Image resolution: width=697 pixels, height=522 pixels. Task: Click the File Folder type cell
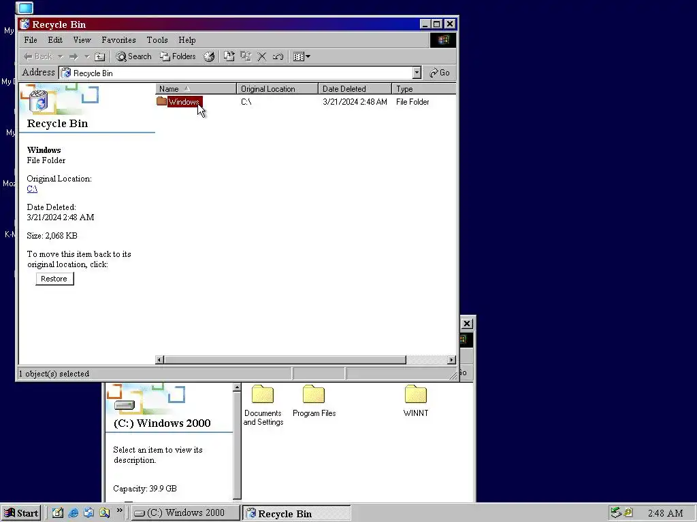(x=412, y=102)
